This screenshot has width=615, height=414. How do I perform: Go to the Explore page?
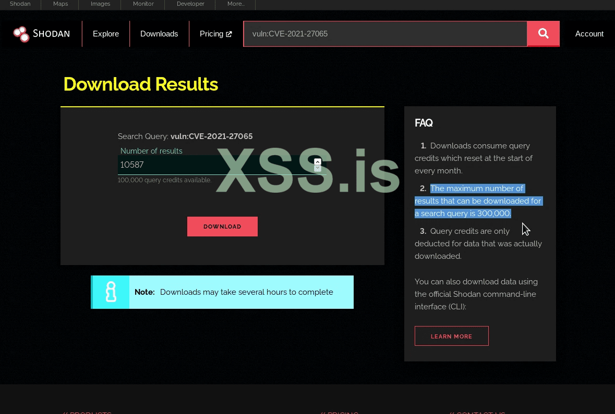[106, 34]
